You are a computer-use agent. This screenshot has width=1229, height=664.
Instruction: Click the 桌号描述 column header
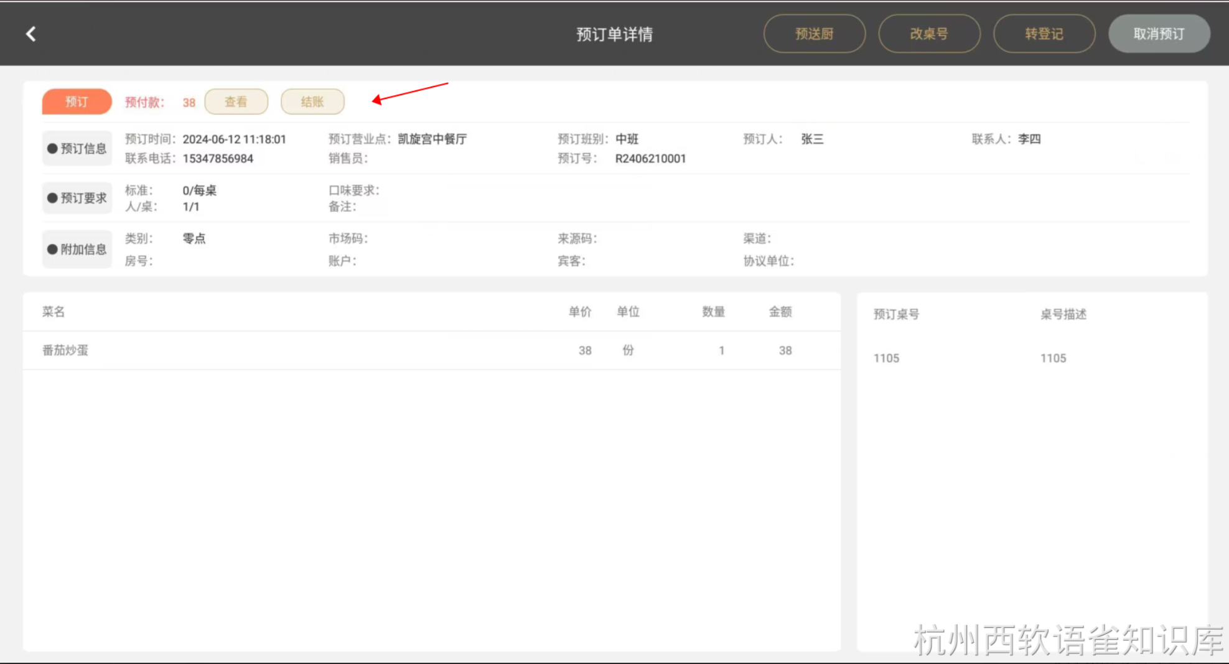pos(1063,314)
